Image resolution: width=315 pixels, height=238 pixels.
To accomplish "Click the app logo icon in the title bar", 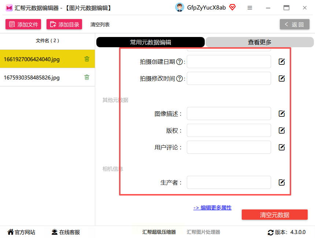I will click(x=9, y=8).
